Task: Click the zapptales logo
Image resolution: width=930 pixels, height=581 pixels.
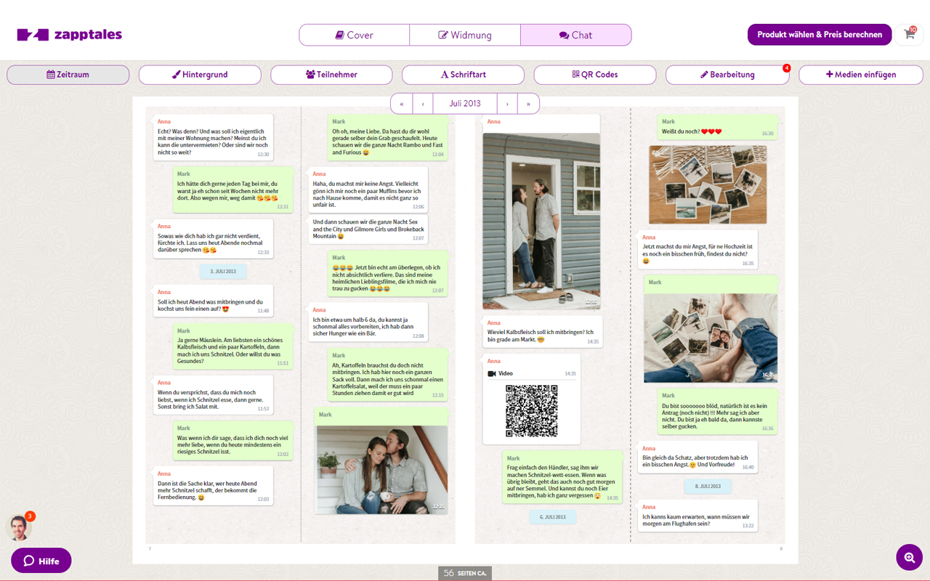Action: pos(70,34)
